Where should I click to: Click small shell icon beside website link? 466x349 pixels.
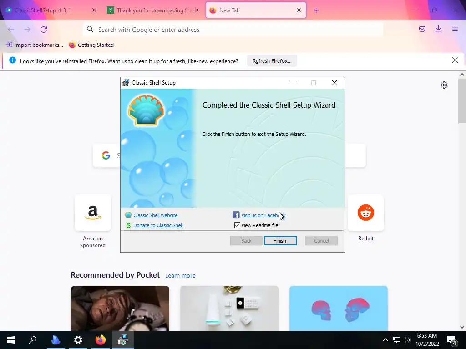(x=128, y=215)
